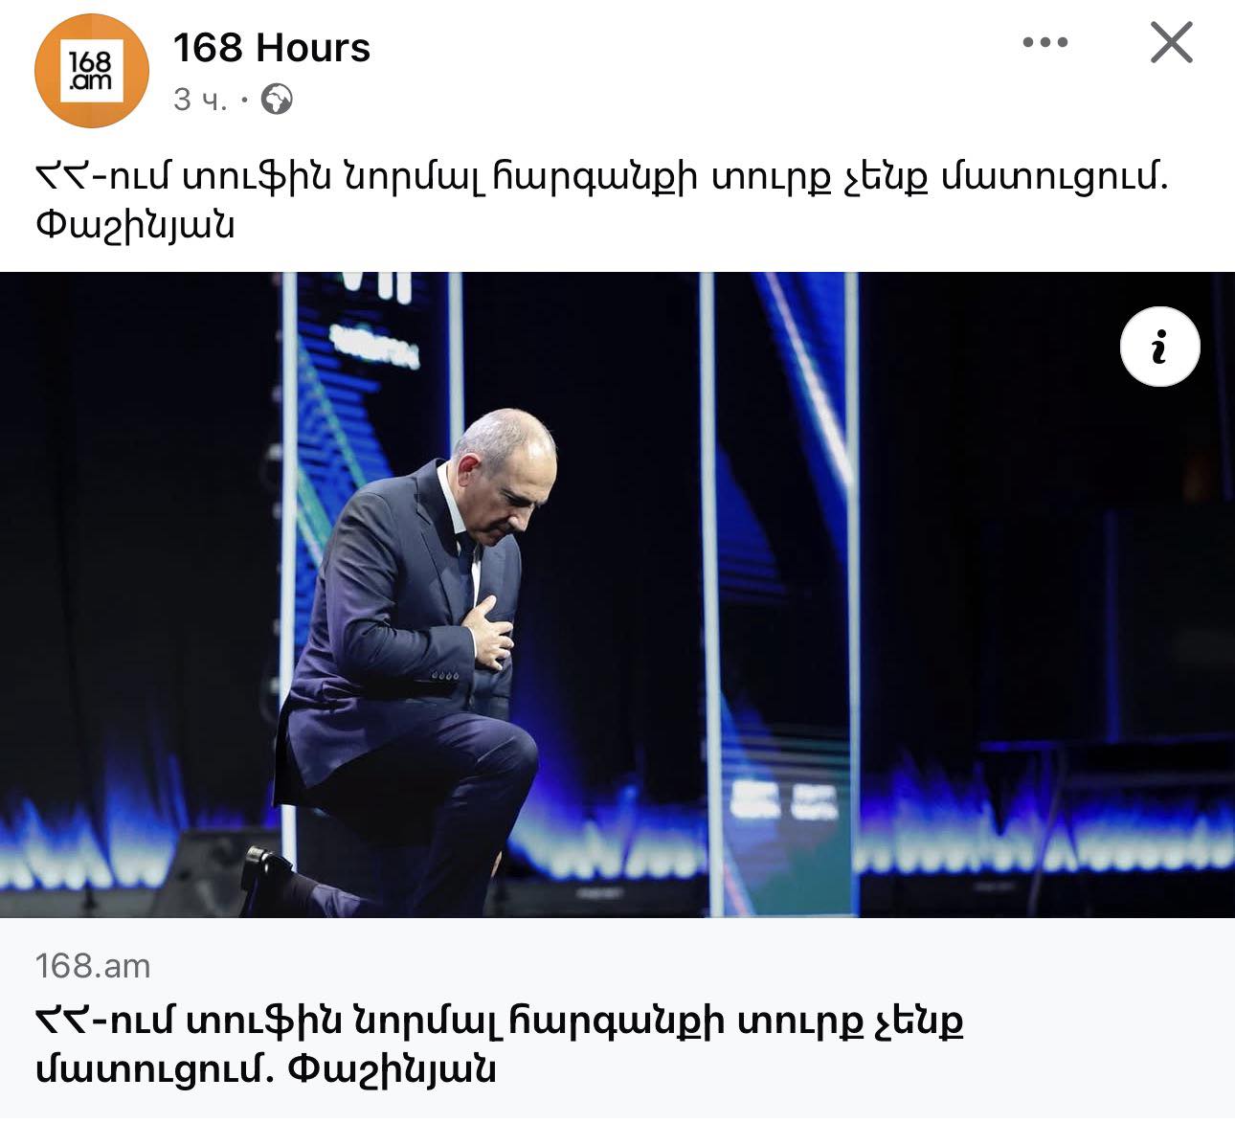This screenshot has width=1235, height=1123.
Task: Open post options via three-dots icon
Action: tap(1045, 43)
